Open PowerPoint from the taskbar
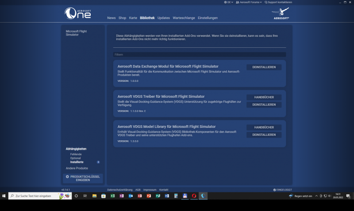This screenshot has height=211, width=354. click(149, 196)
